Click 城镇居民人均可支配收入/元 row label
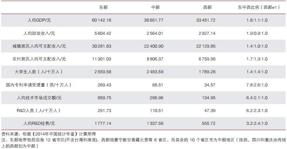Image resolution: width=287 pixels, height=149 pixels. pyautogui.click(x=39, y=46)
